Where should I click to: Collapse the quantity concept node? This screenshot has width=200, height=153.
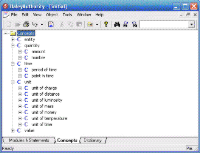(x=12, y=46)
